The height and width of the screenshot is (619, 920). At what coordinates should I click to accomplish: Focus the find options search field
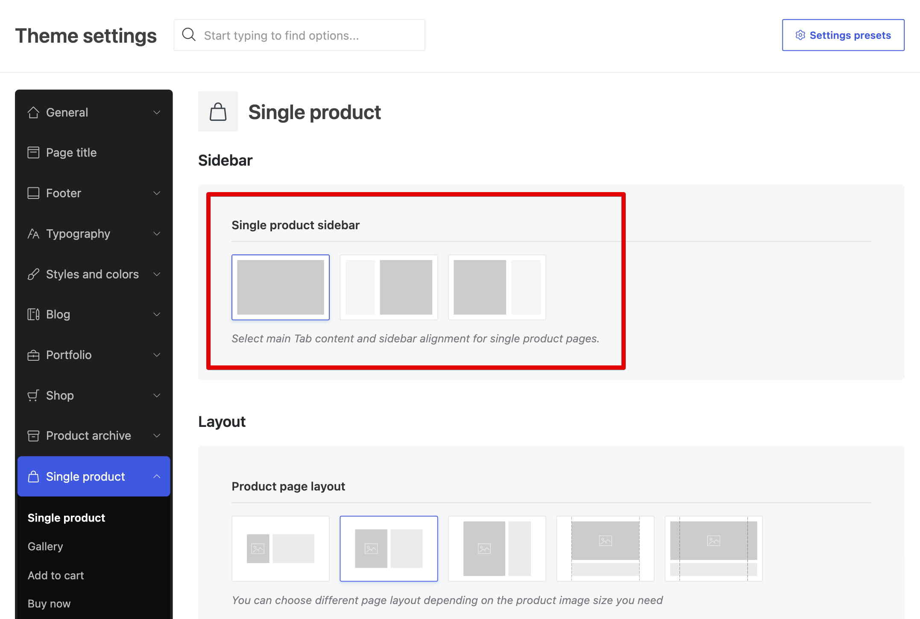tap(299, 35)
